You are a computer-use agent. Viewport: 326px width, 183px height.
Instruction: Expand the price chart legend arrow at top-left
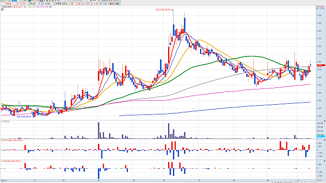2,7
